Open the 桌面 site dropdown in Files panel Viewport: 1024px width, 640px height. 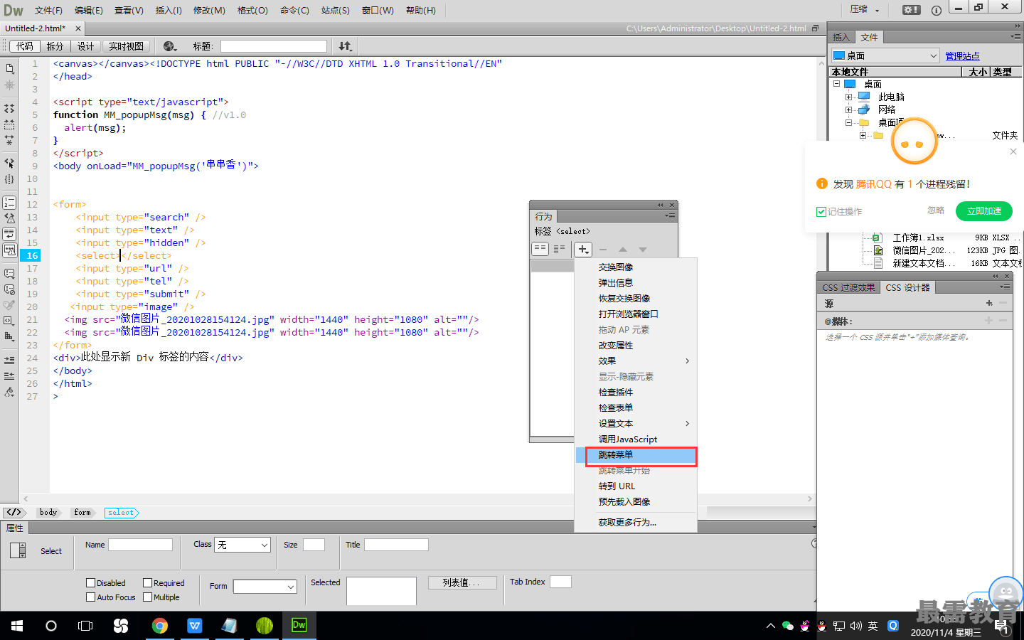[885, 55]
